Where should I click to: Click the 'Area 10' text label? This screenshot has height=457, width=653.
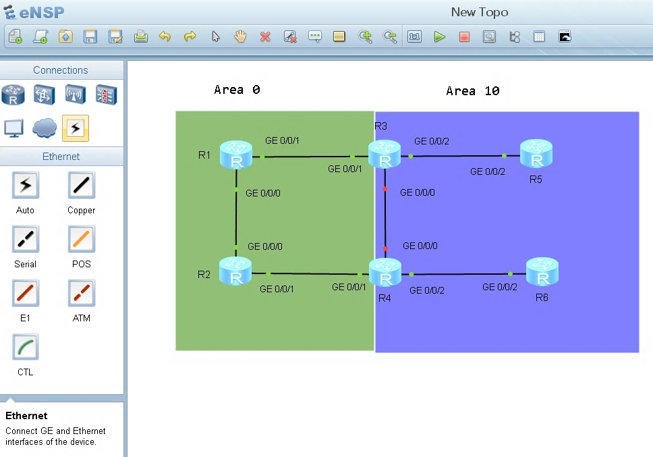[x=473, y=91]
